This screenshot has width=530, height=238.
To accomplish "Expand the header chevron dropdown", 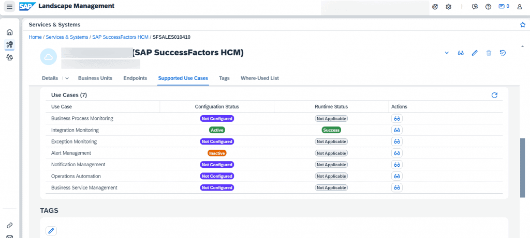I will 447,53.
